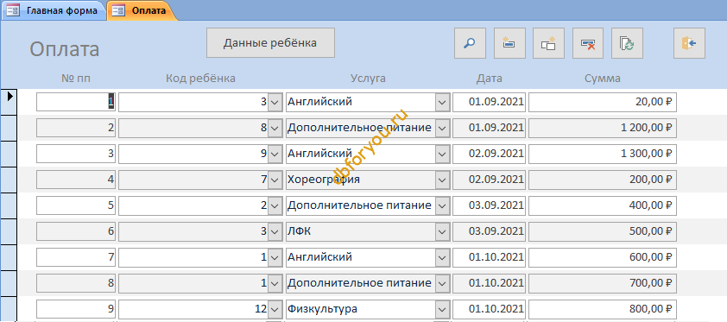
Task: Click the Add new record icon button
Action: (x=509, y=43)
